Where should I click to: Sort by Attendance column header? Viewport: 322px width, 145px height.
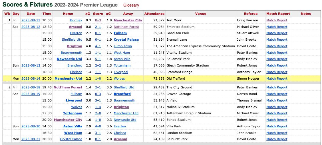tap(154, 14)
